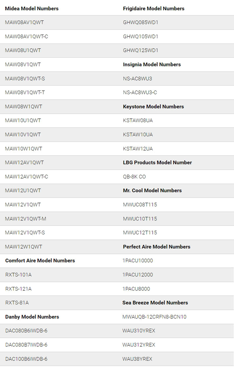
Task: Select the KSTAW10UA model cell
Action: coord(138,134)
